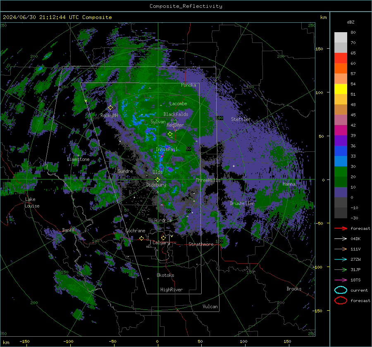
Task: Click the Hanna city label
Action: pyautogui.click(x=289, y=184)
